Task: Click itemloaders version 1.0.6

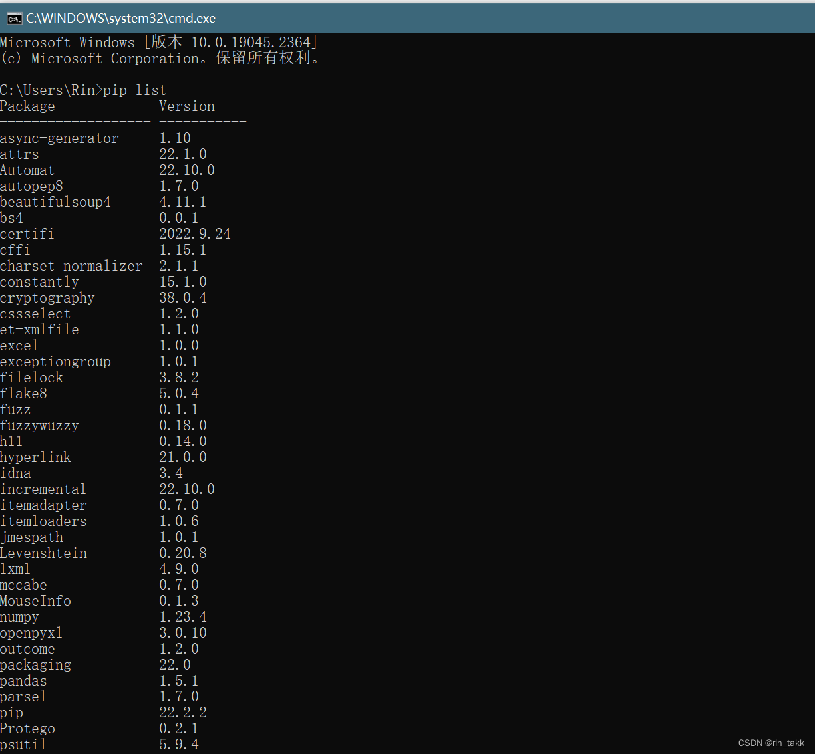Action: click(x=179, y=521)
